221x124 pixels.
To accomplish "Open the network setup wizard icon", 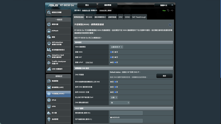I will 49,12.
